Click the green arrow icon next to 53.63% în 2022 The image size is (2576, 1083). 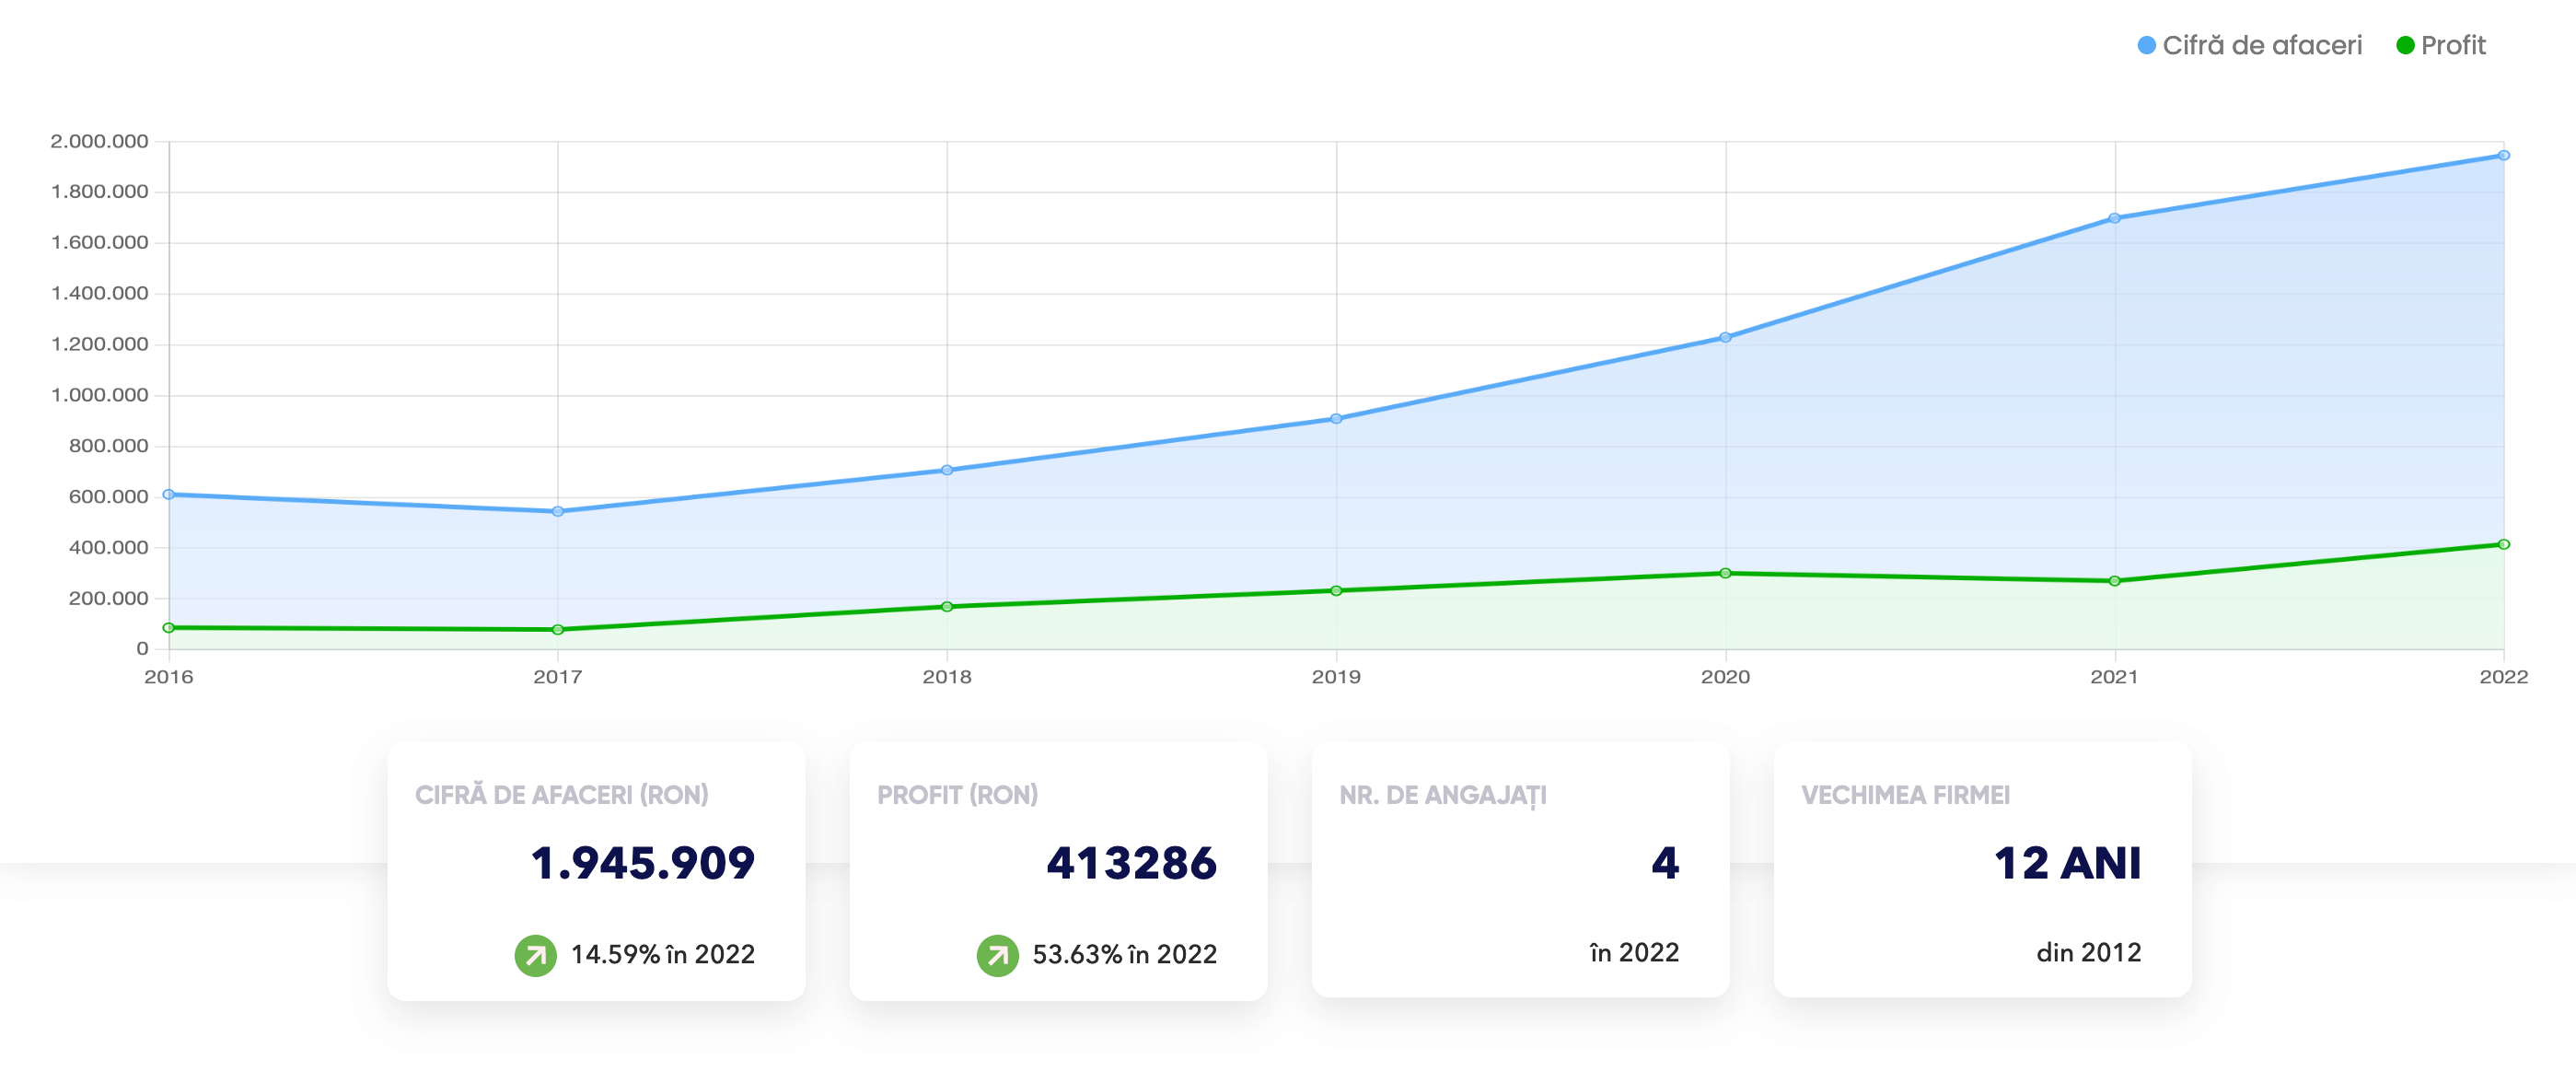tap(998, 955)
